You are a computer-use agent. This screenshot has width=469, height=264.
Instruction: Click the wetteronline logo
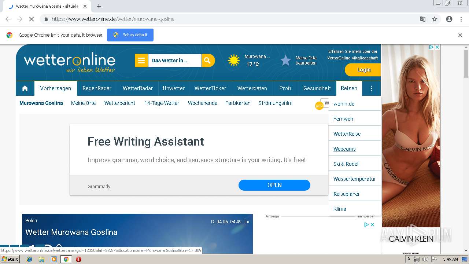click(x=70, y=62)
